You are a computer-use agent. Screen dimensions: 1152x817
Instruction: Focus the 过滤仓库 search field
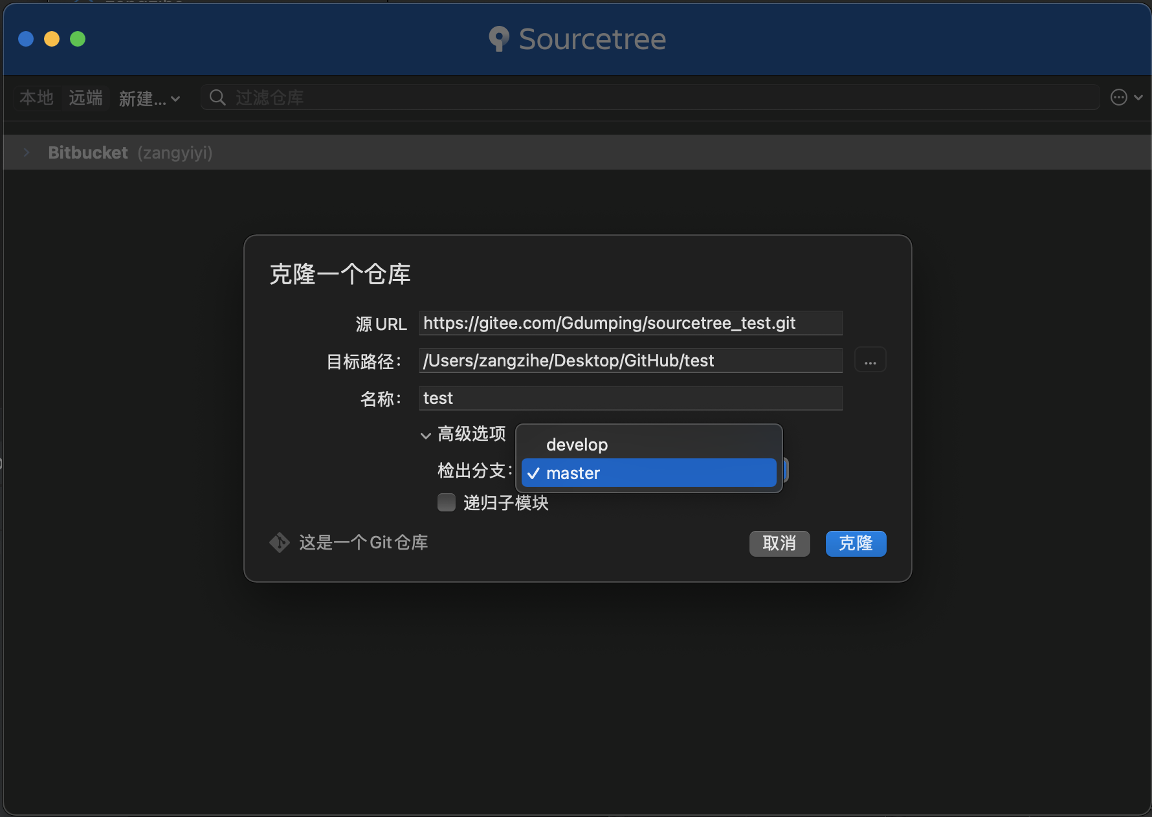coord(650,97)
